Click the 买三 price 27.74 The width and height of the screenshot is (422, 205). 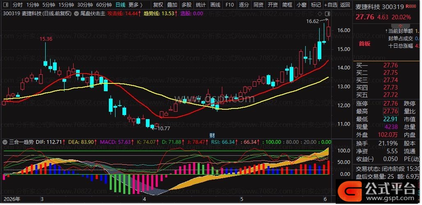[390, 80]
